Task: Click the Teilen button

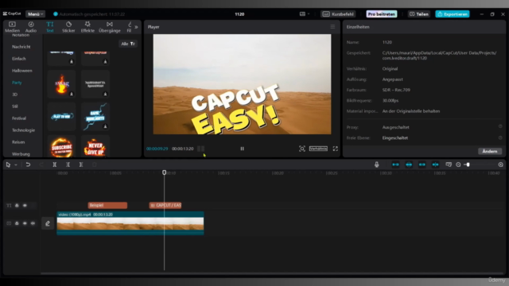Action: (419, 14)
